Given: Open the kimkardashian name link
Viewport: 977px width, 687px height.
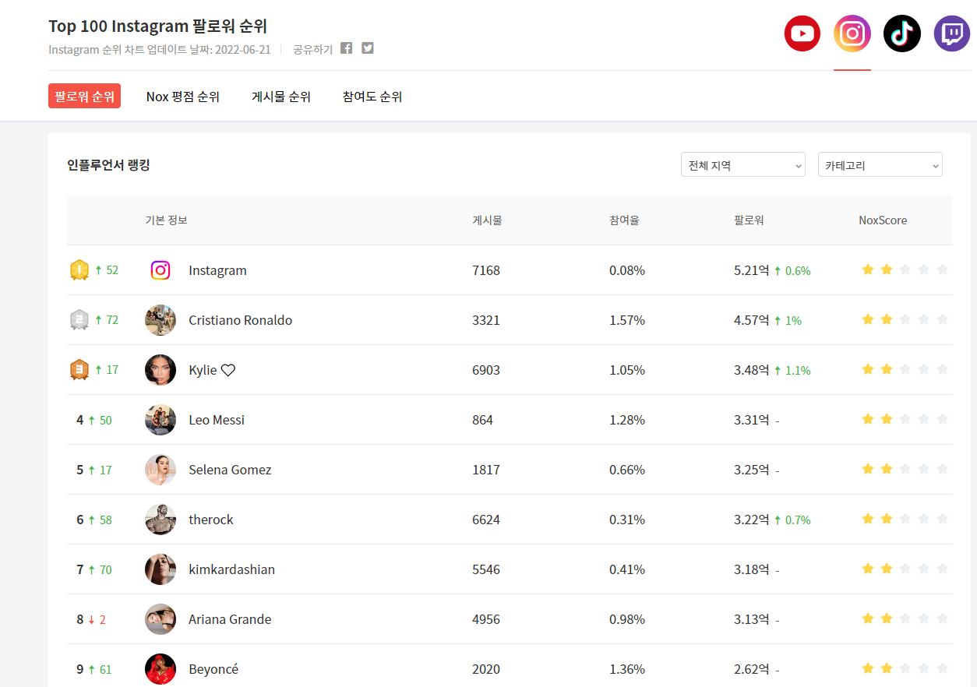Looking at the screenshot, I should (x=231, y=569).
